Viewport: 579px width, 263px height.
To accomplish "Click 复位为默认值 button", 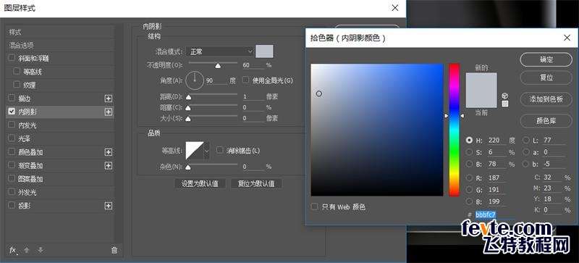I will [x=256, y=183].
